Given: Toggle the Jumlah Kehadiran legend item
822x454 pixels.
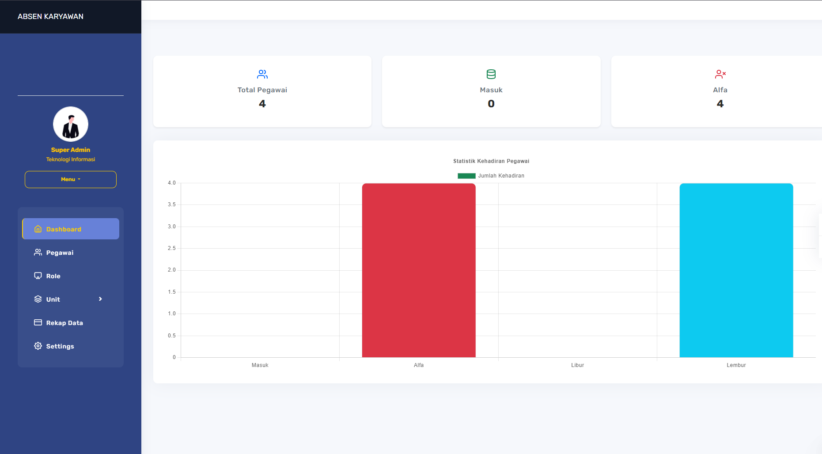Looking at the screenshot, I should 491,176.
